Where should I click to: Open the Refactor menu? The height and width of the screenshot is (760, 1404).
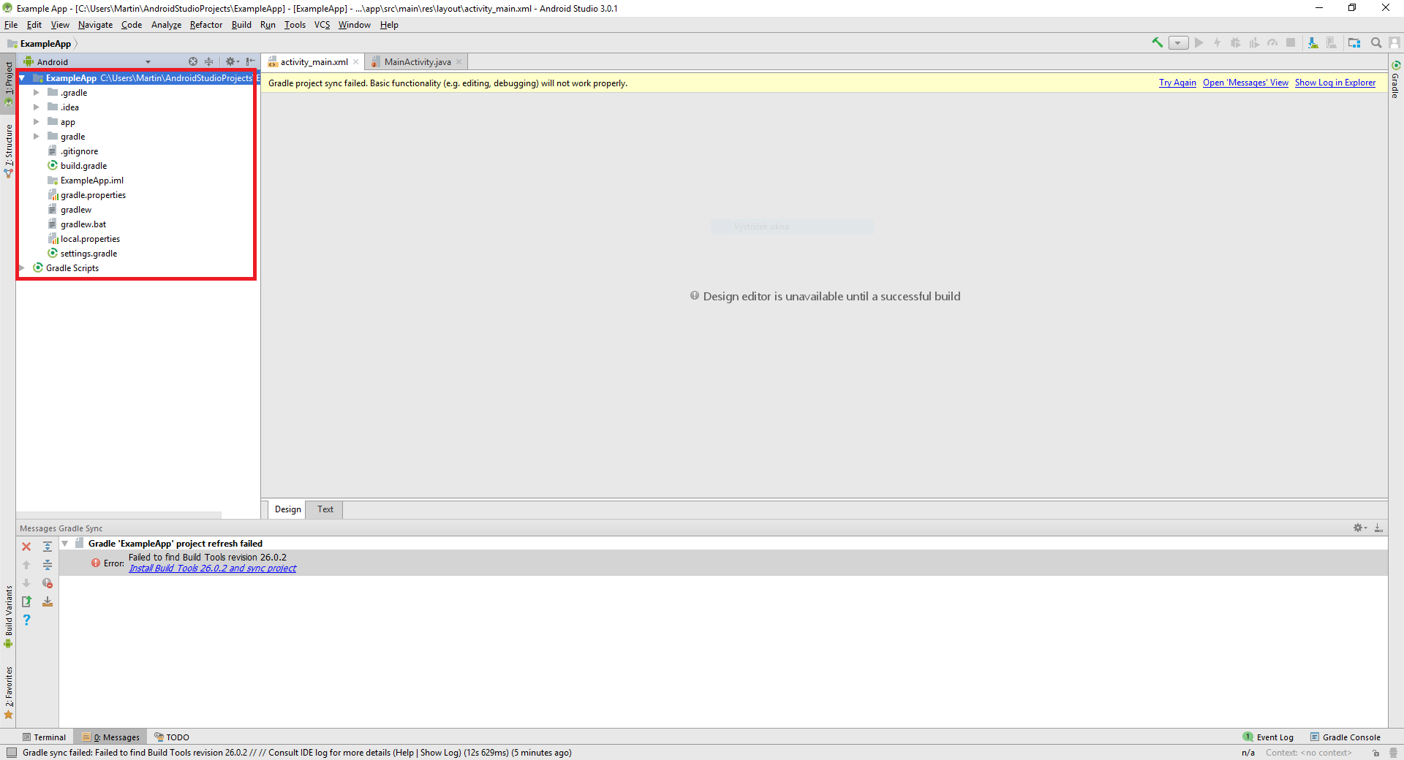click(206, 25)
